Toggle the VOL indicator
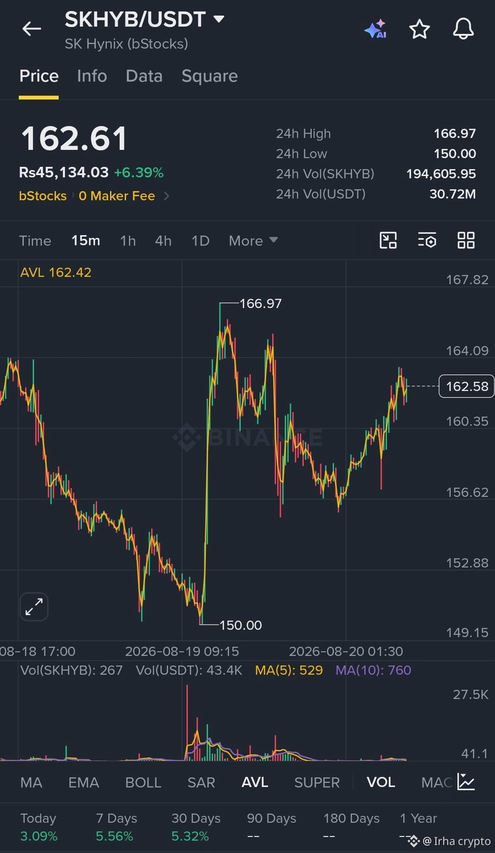 (381, 782)
